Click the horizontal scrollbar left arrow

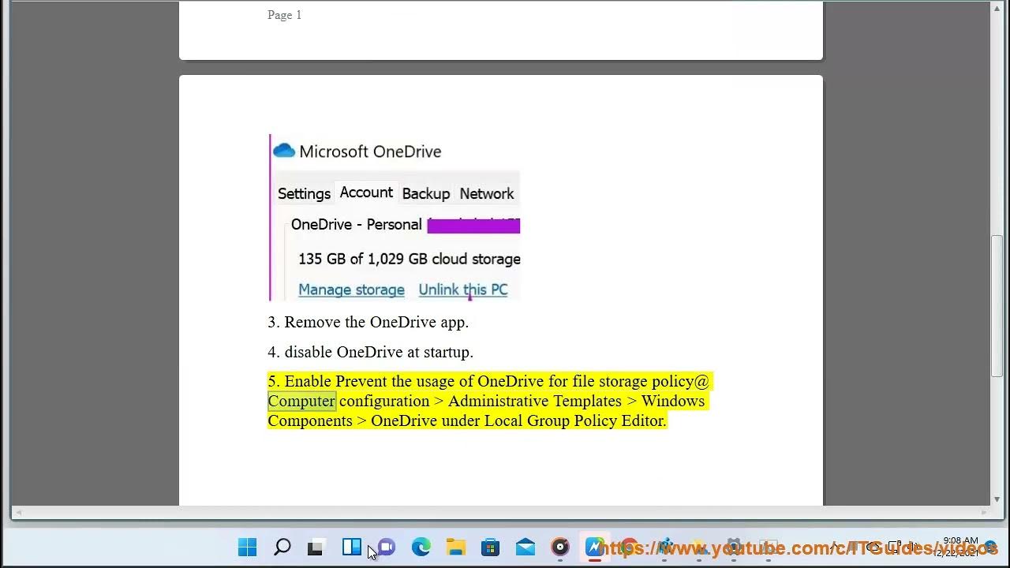(x=17, y=512)
